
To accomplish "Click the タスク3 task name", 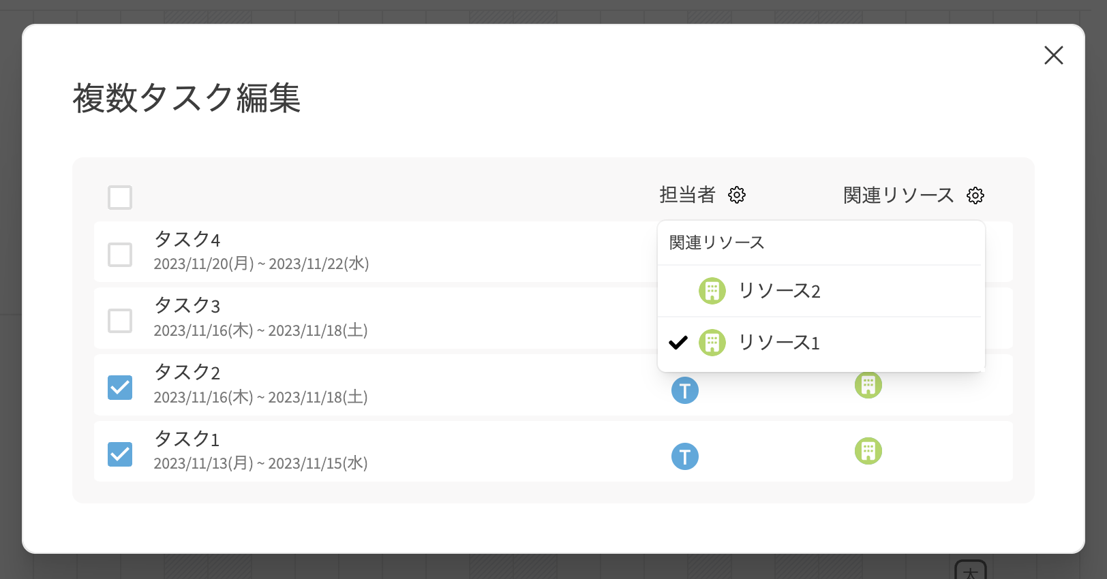I will click(x=187, y=306).
